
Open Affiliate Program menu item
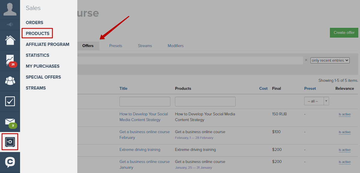[x=47, y=44]
